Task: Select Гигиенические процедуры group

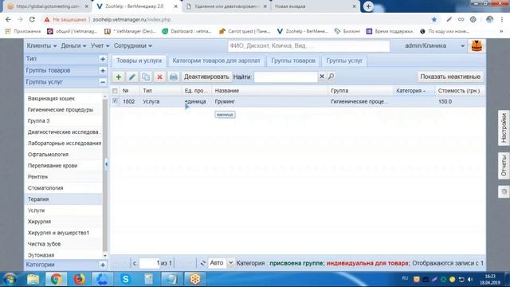Action: point(64,110)
